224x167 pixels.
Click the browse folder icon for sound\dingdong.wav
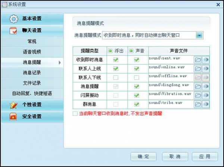coord(198,87)
